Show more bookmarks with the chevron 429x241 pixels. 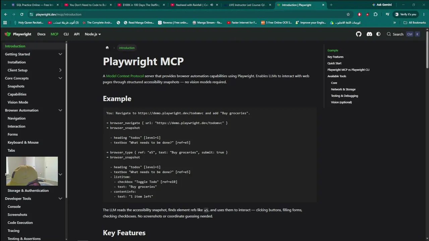click(394, 23)
